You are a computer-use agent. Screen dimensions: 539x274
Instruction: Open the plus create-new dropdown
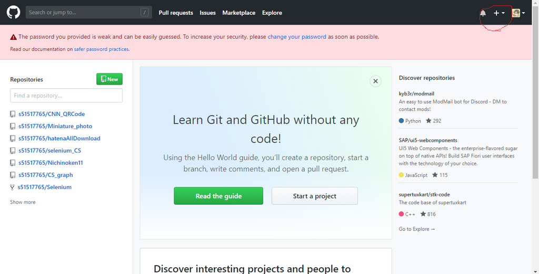pos(499,13)
